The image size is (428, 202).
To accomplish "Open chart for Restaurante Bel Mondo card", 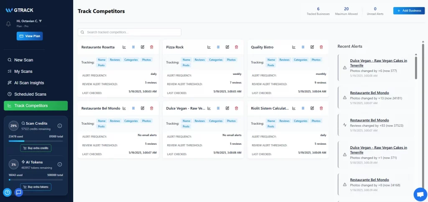I will pos(124,108).
